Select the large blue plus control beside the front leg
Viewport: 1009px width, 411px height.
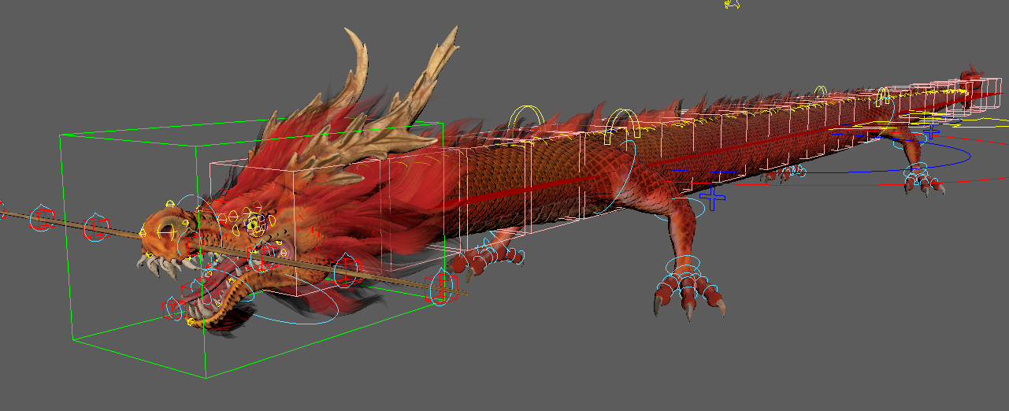tap(713, 198)
